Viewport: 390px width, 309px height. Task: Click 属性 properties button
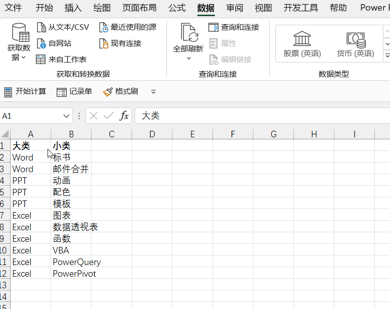(223, 43)
